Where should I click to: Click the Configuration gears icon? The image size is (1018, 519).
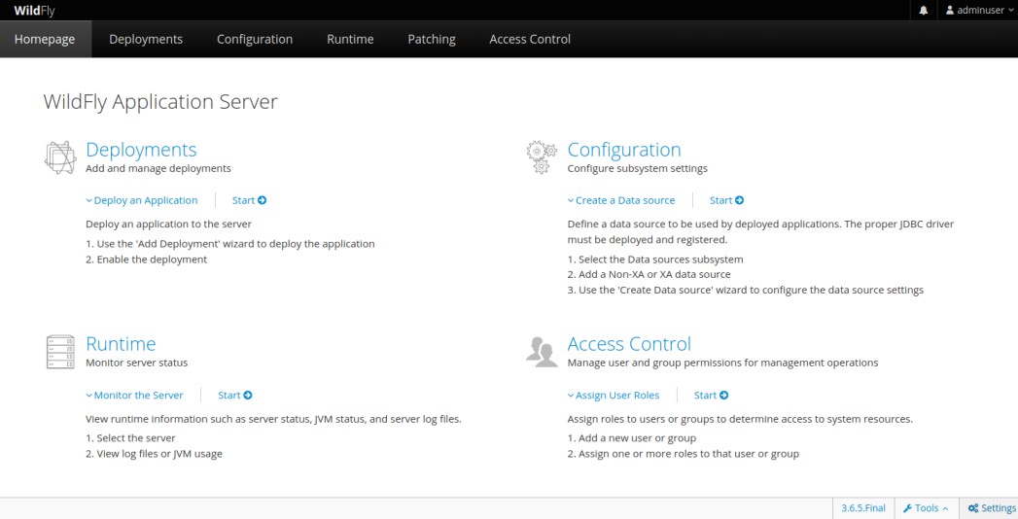tap(542, 157)
